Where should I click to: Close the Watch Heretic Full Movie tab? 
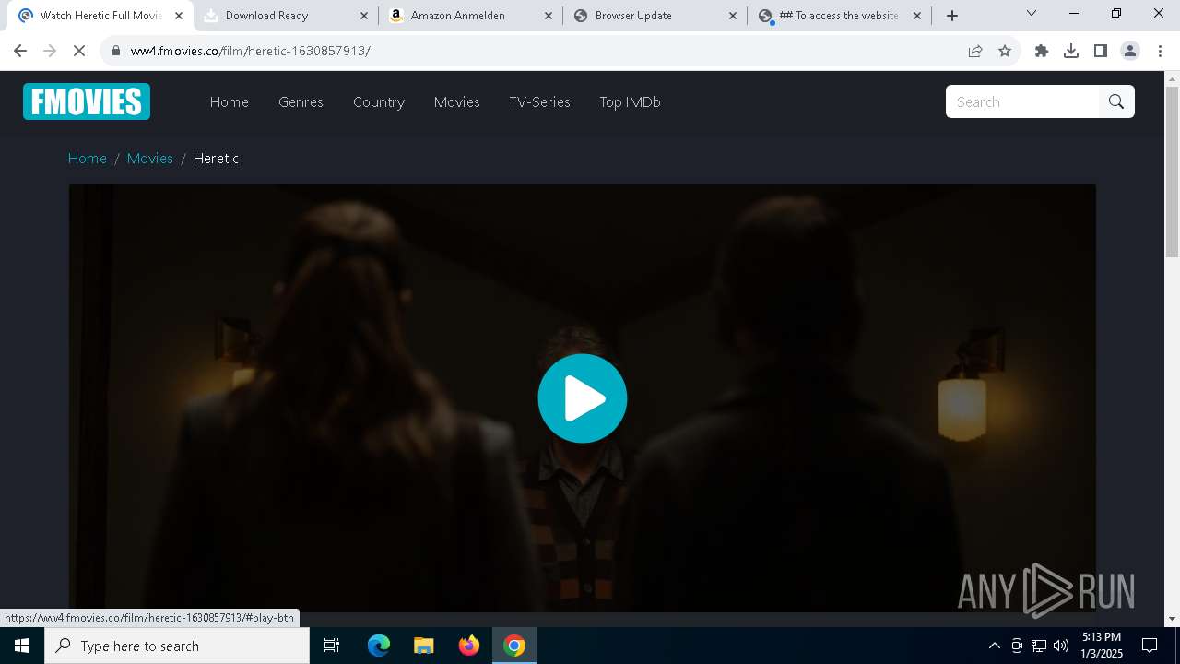pyautogui.click(x=179, y=16)
